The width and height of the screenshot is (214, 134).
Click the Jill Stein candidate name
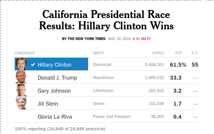click(48, 104)
